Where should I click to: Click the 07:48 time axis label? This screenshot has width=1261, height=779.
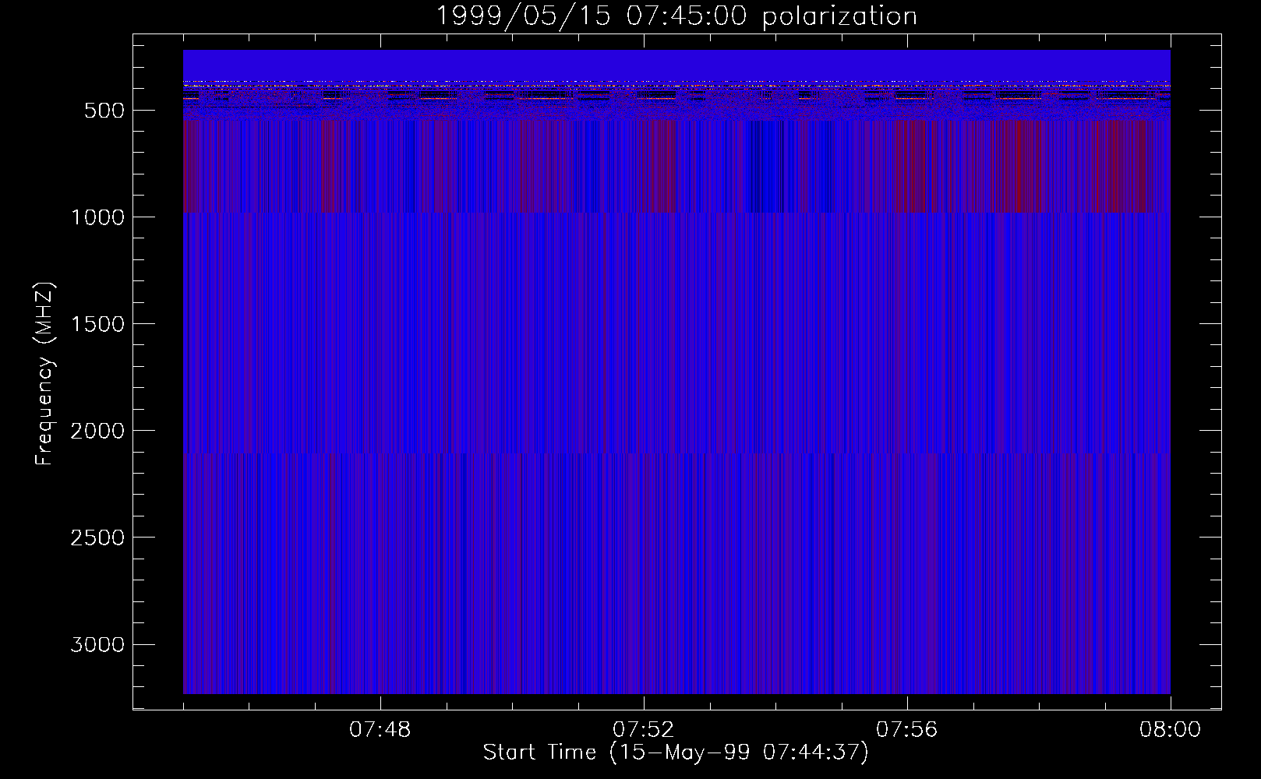(x=380, y=730)
